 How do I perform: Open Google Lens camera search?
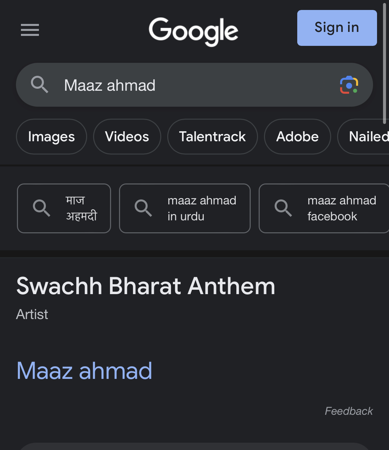(x=349, y=85)
